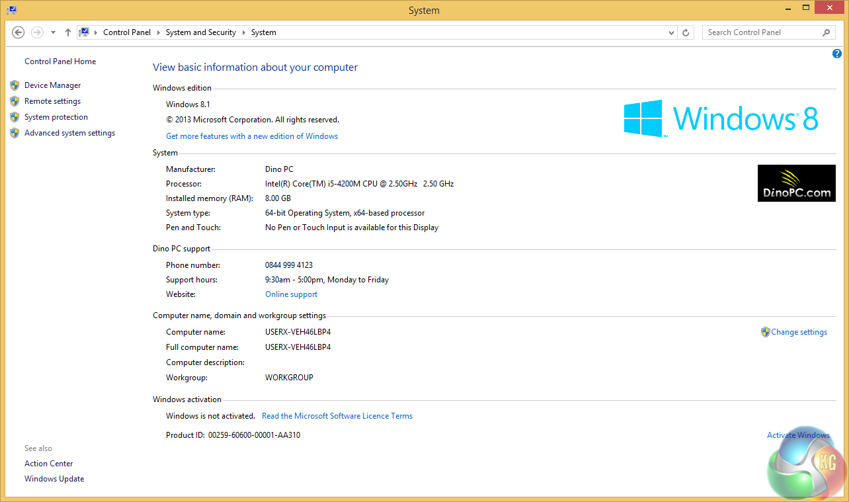Image resolution: width=849 pixels, height=502 pixels.
Task: Open the Online support website link
Action: click(x=291, y=294)
